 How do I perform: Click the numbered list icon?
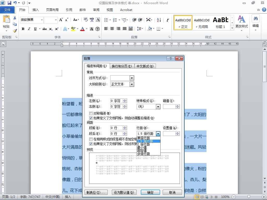[x=115, y=20]
